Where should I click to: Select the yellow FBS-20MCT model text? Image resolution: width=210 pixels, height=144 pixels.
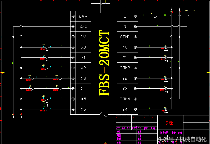point(104,63)
